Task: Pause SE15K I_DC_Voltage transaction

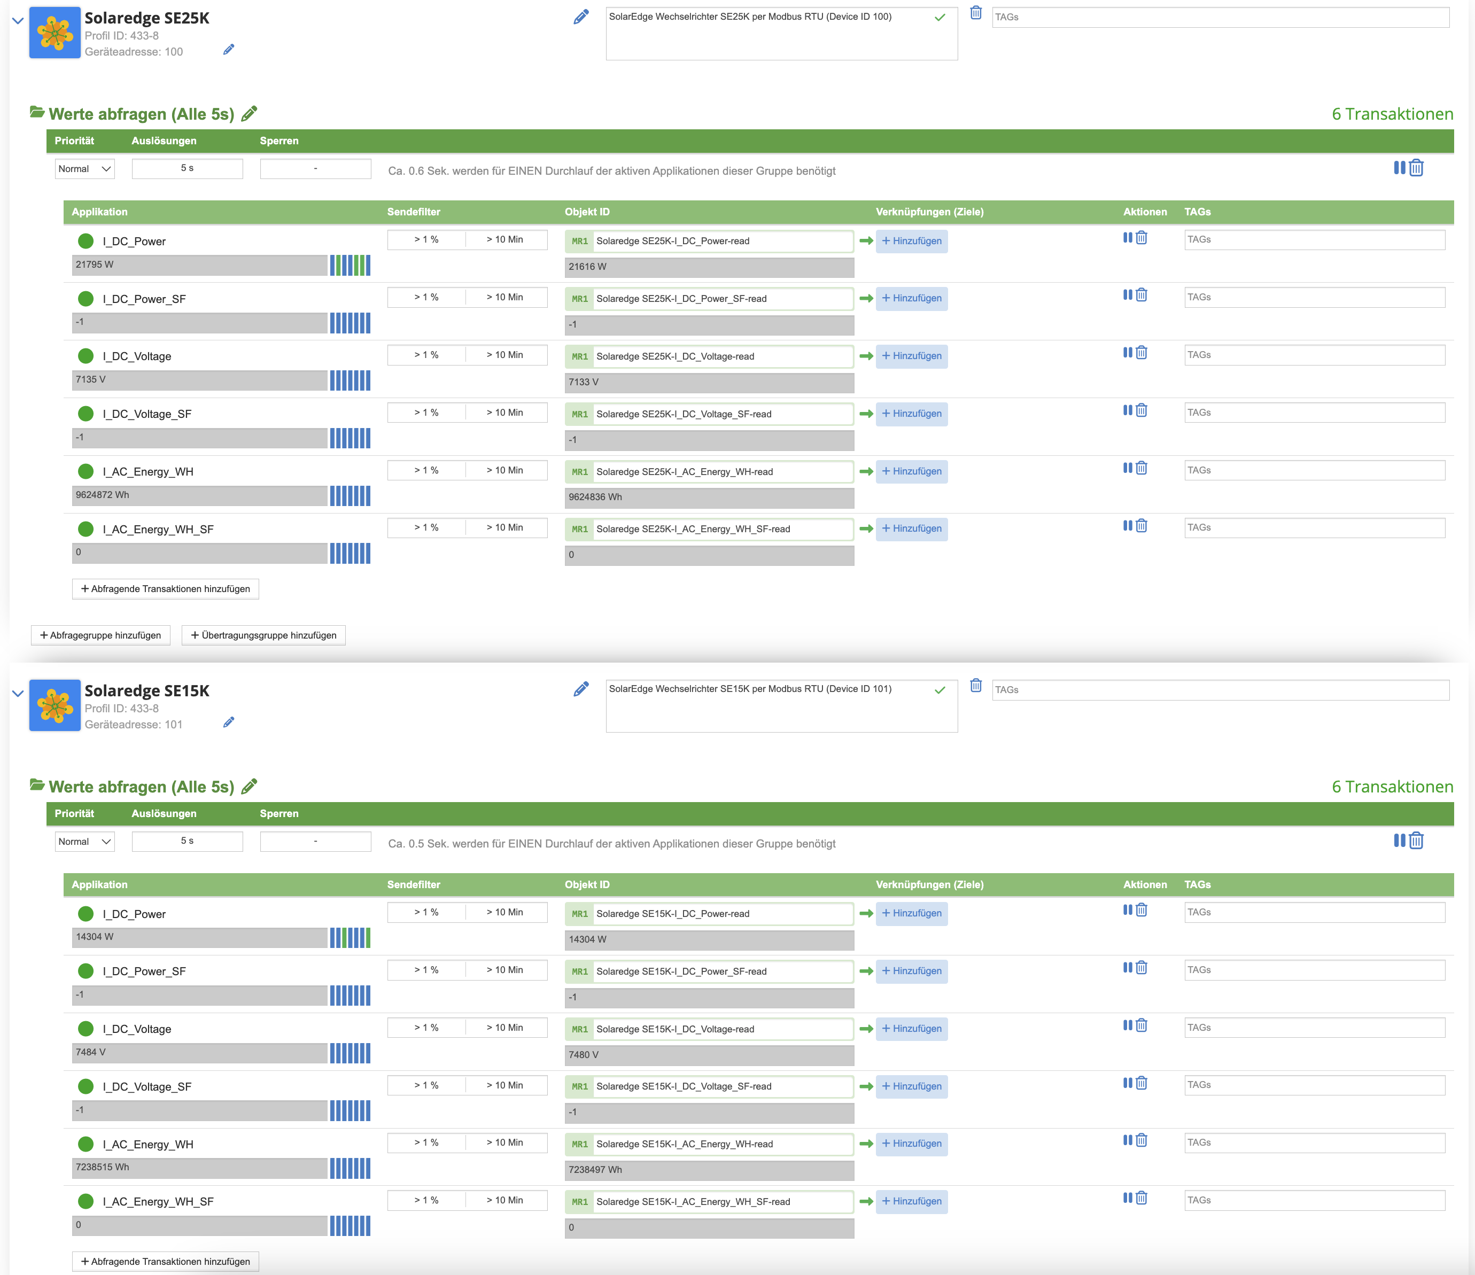Action: 1128,1025
